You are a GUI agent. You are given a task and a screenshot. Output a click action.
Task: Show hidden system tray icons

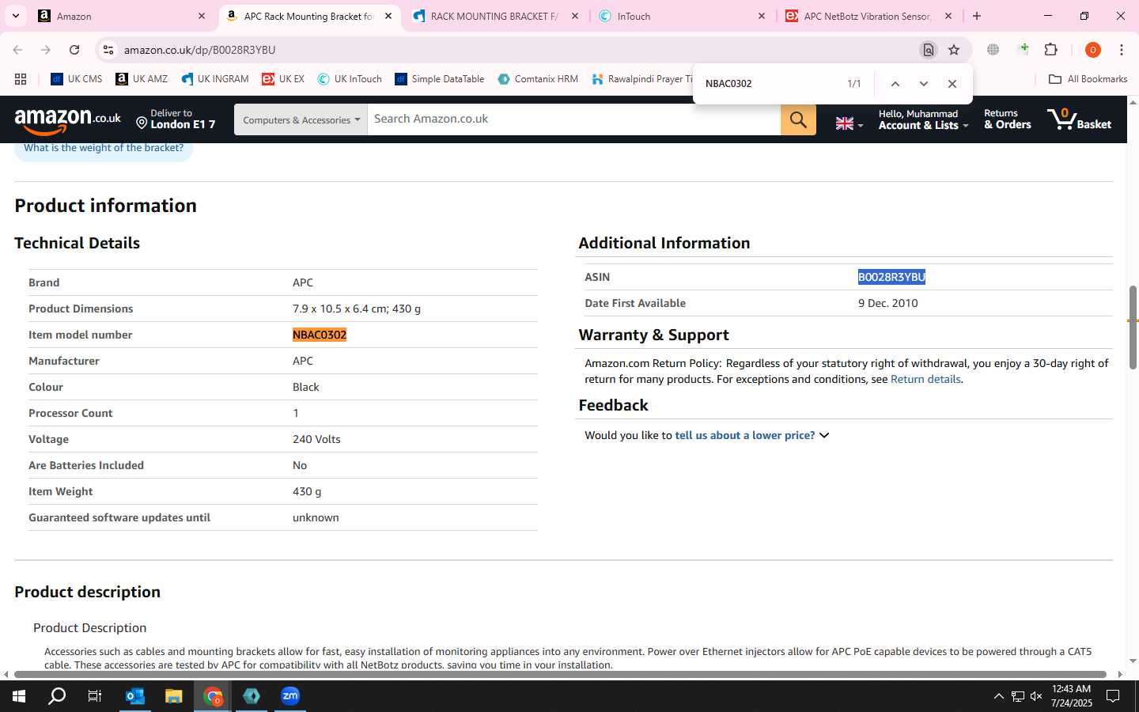pos(998,696)
